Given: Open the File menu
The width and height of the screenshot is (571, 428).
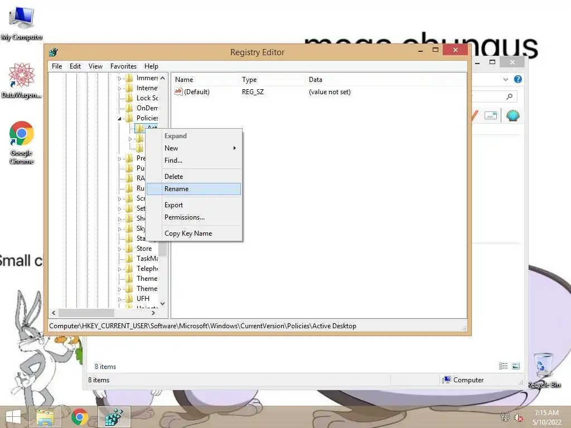Looking at the screenshot, I should [57, 66].
